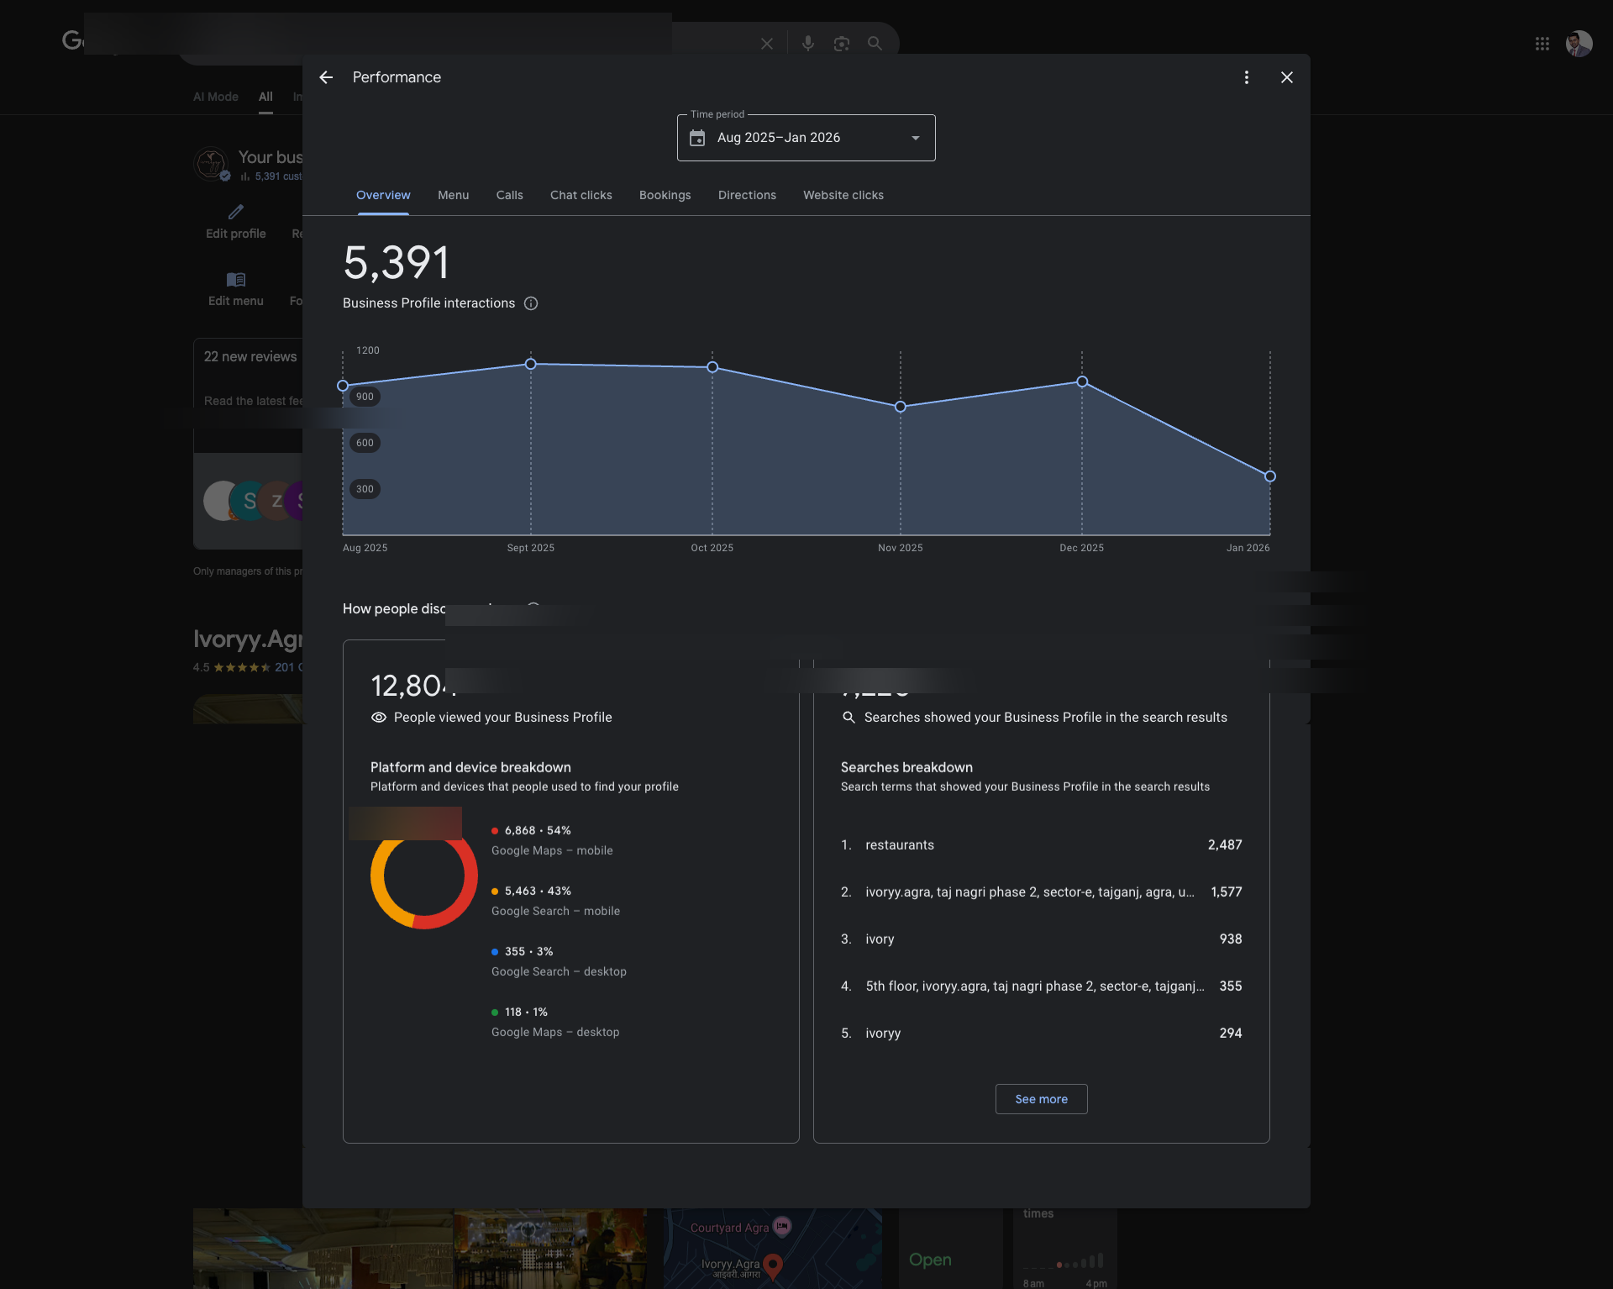Switch to AI Mode in background search page
Screen dimensions: 1613x1289
point(216,97)
